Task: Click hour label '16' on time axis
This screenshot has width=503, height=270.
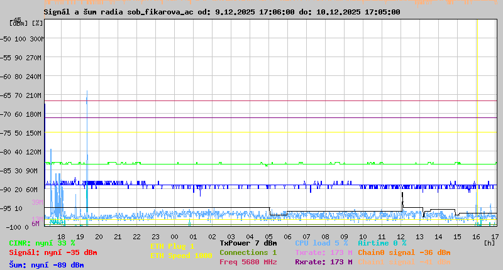Action: point(477,237)
